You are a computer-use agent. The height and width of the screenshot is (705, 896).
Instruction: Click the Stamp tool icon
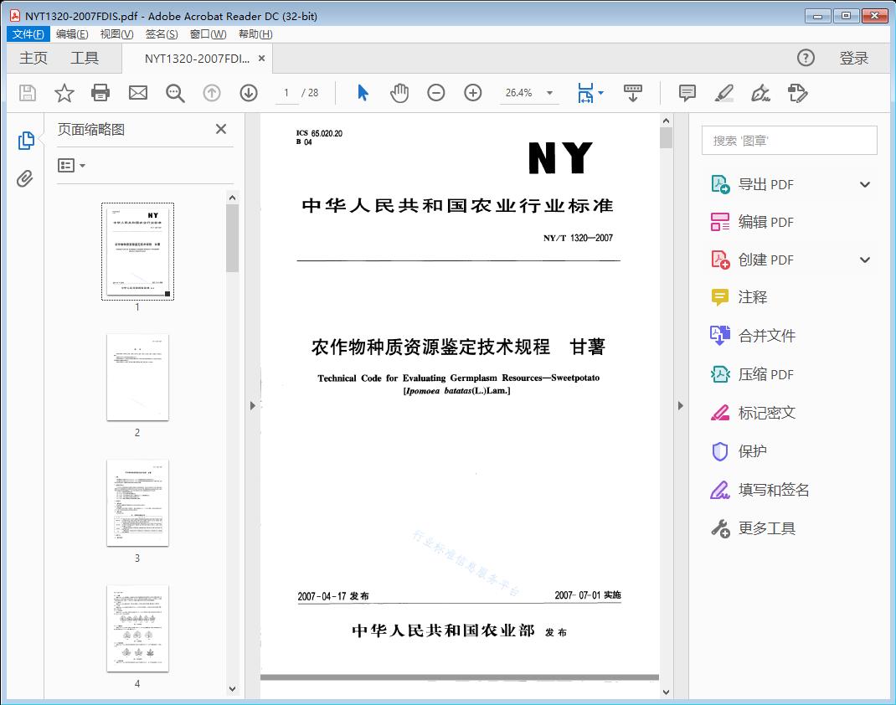pyautogui.click(x=797, y=93)
